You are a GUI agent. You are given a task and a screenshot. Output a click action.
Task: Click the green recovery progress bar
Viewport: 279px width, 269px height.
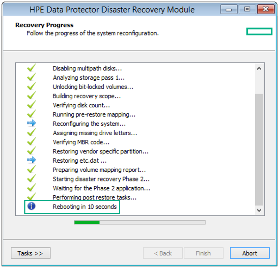click(x=140, y=222)
